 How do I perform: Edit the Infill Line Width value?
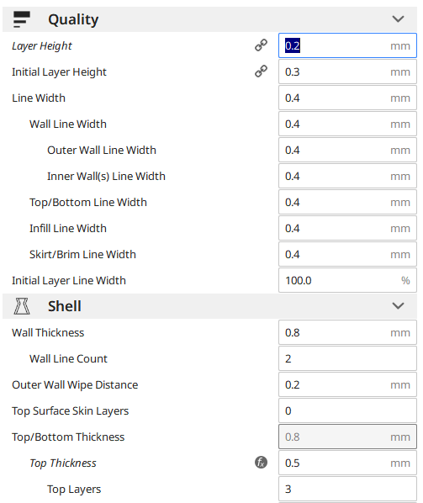(x=347, y=228)
